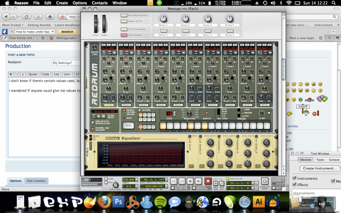Toggle Loop On/Off in transport

pyautogui.click(x=228, y=178)
